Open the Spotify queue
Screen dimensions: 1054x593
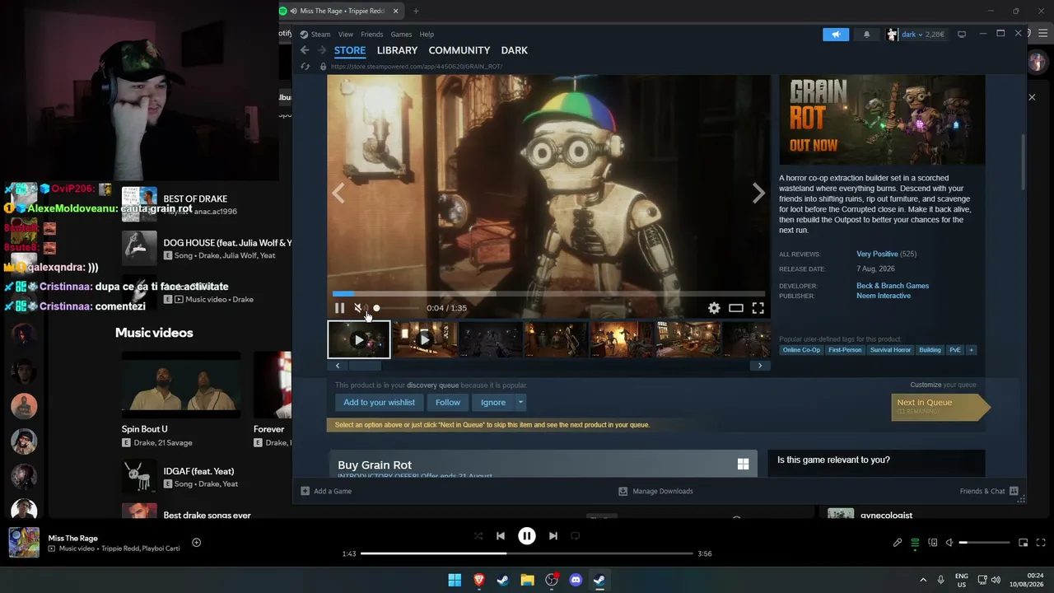click(x=915, y=543)
